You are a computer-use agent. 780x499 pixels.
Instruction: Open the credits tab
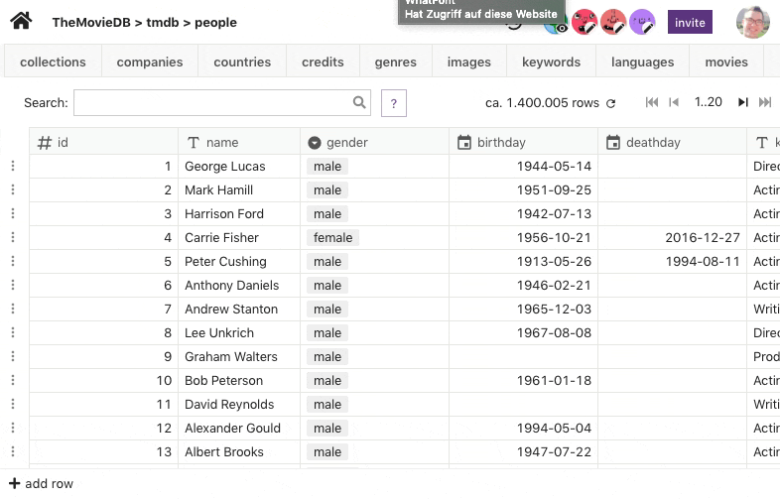point(323,62)
